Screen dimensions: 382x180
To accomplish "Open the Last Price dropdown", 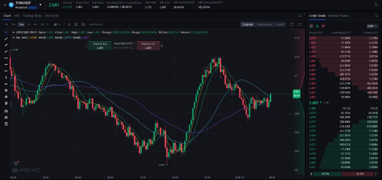I will 95,24.
